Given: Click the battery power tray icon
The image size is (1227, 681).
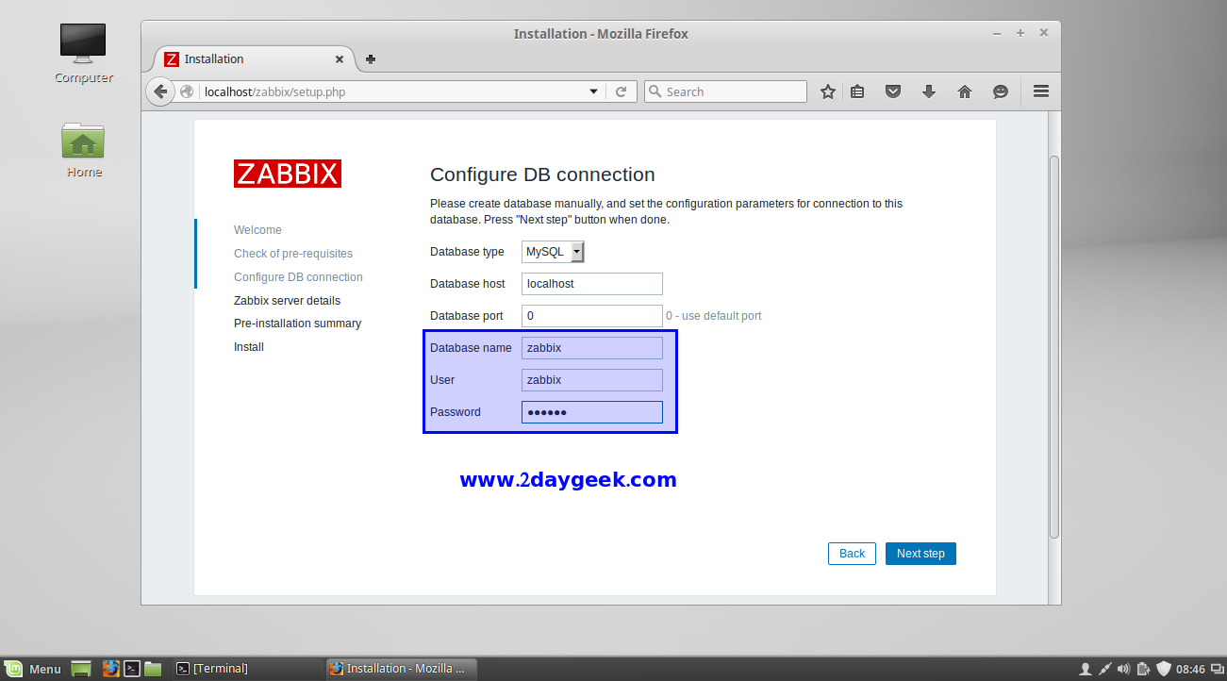Looking at the screenshot, I should 1143,670.
